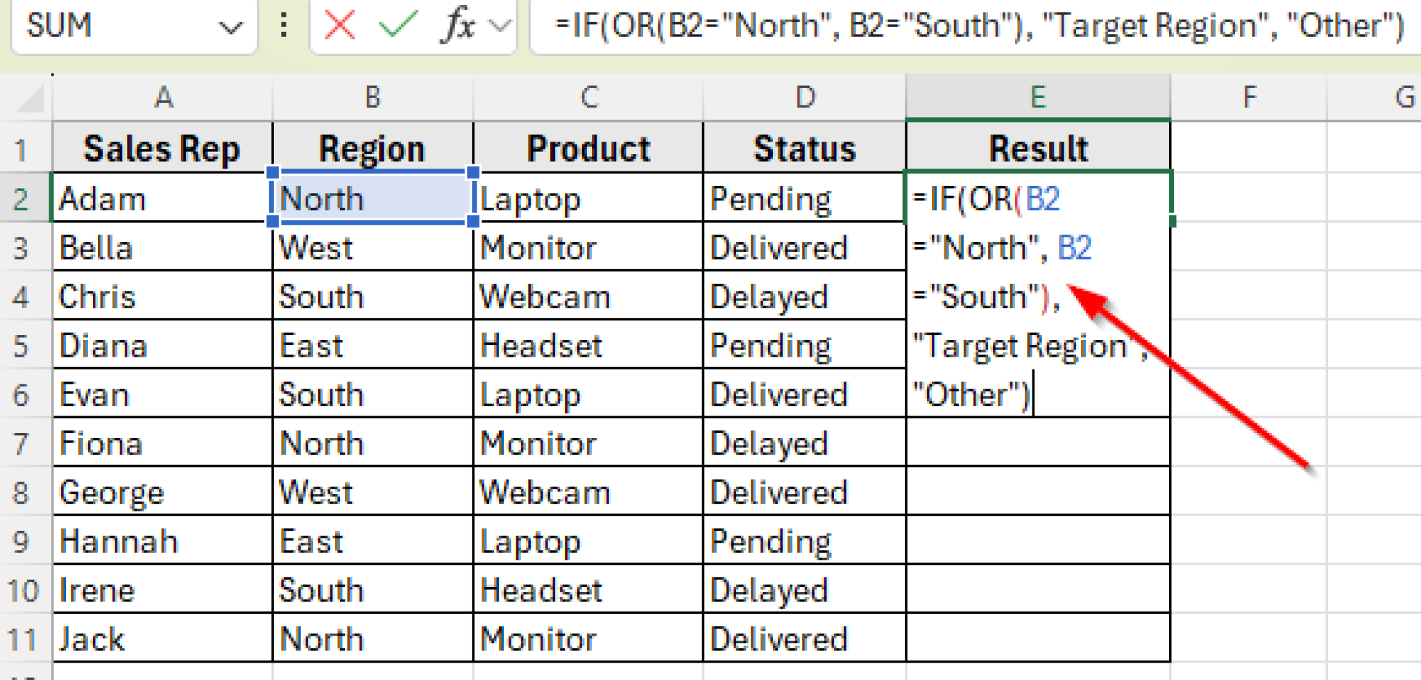This screenshot has width=1421, height=680.
Task: Select Hannah's Laptop product cell
Action: pyautogui.click(x=588, y=541)
